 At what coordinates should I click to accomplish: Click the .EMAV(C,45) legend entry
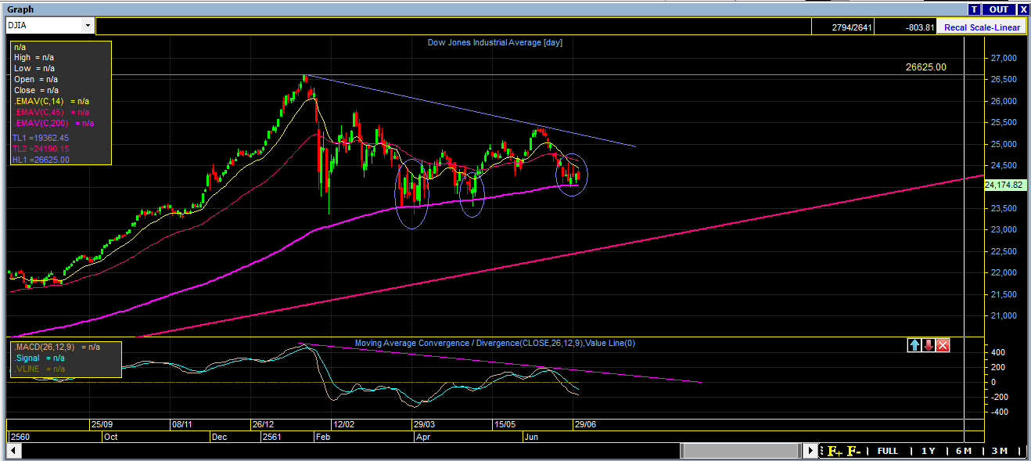coord(52,112)
